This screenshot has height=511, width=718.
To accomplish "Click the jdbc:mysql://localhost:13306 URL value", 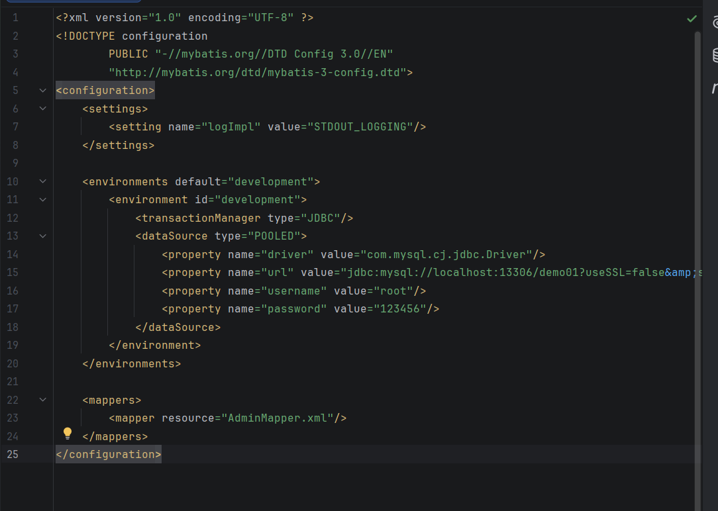I will 502,273.
